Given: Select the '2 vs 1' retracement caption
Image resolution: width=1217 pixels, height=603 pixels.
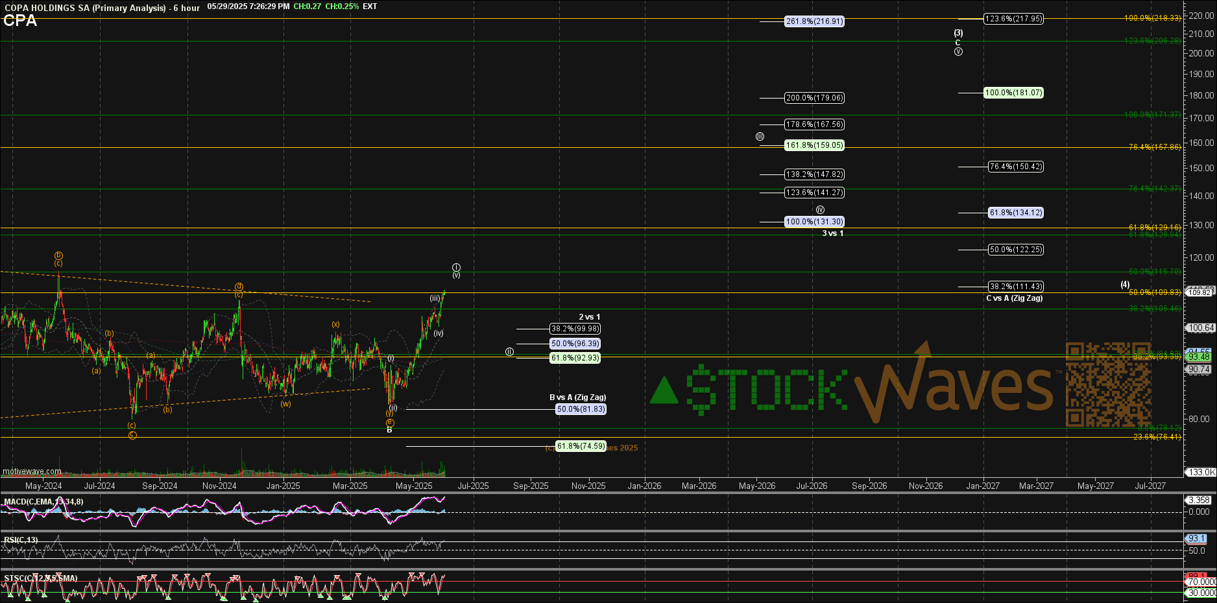Looking at the screenshot, I should [590, 317].
